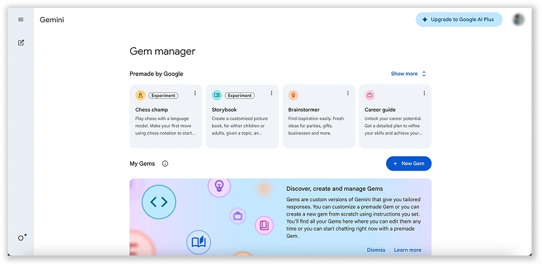Viewport: 542px width, 266px height.
Task: Open the account profile avatar
Action: (x=518, y=20)
